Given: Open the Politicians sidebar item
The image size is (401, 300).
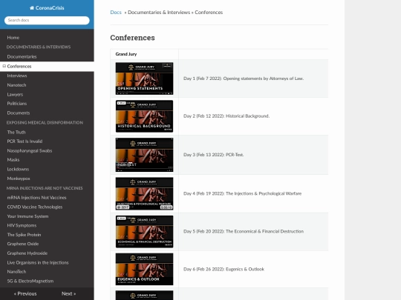Looking at the screenshot, I should click(x=17, y=104).
